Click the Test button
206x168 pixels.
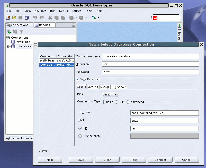point(134,160)
